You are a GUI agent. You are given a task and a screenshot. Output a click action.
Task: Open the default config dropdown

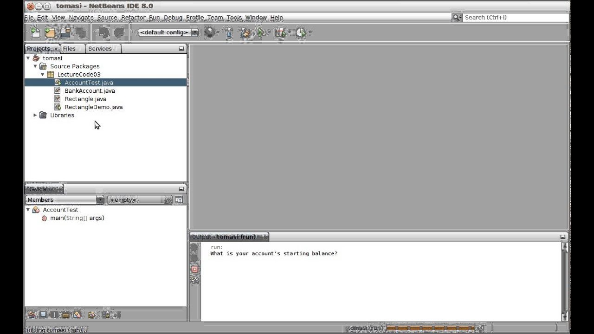(x=168, y=32)
